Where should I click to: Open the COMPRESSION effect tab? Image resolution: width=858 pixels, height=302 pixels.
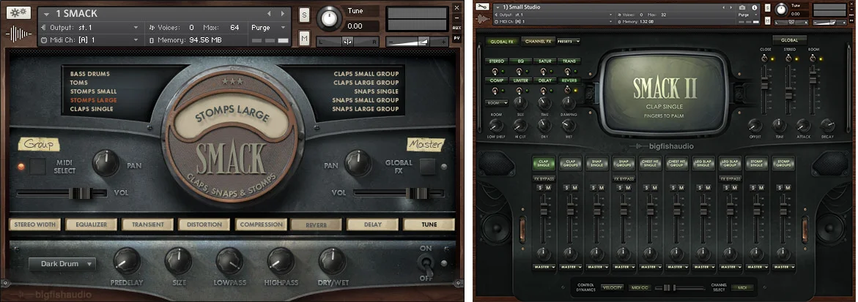(x=261, y=224)
